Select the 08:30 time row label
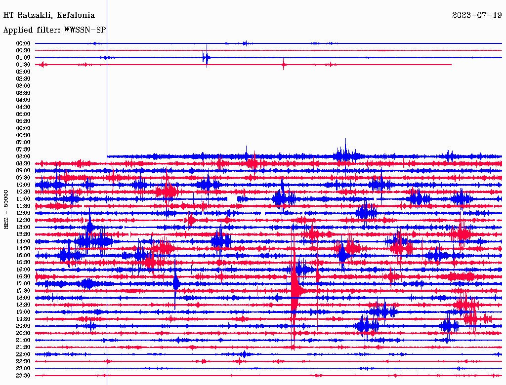This screenshot has height=385, width=506. click(23, 164)
